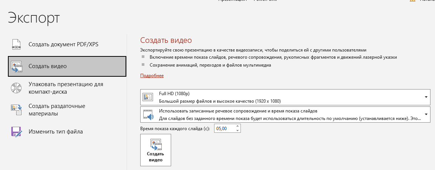Click the slide duration field showing 05,00

point(224,129)
